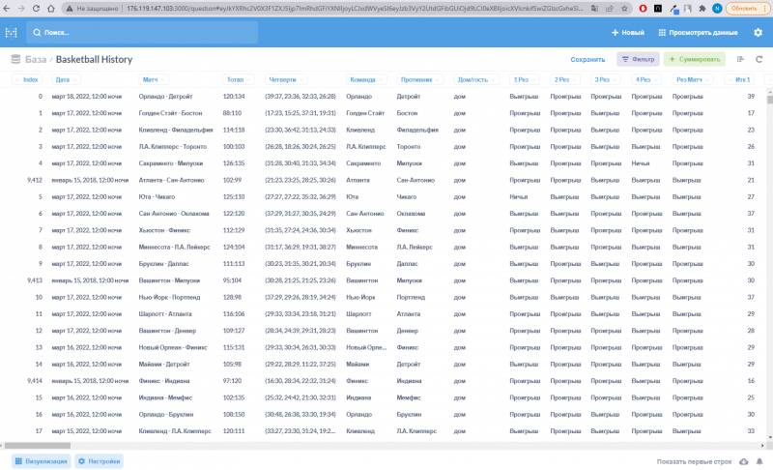Click in the Поиск search field
Viewport: 773px width, 470px height.
tap(145, 32)
